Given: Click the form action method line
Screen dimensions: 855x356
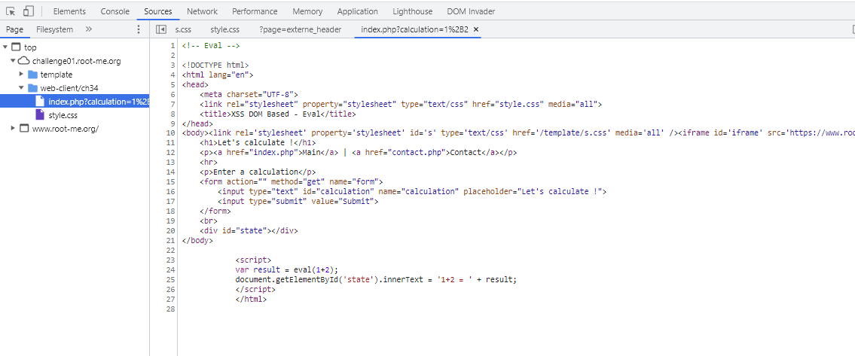Looking at the screenshot, I should (292, 181).
